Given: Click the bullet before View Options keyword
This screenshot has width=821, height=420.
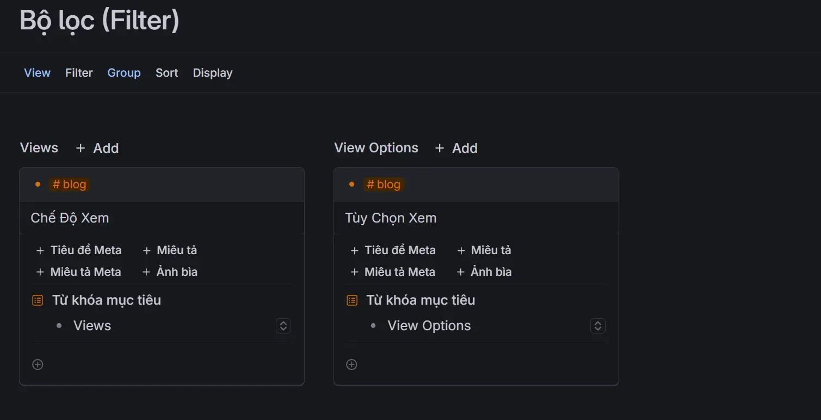Looking at the screenshot, I should [373, 326].
